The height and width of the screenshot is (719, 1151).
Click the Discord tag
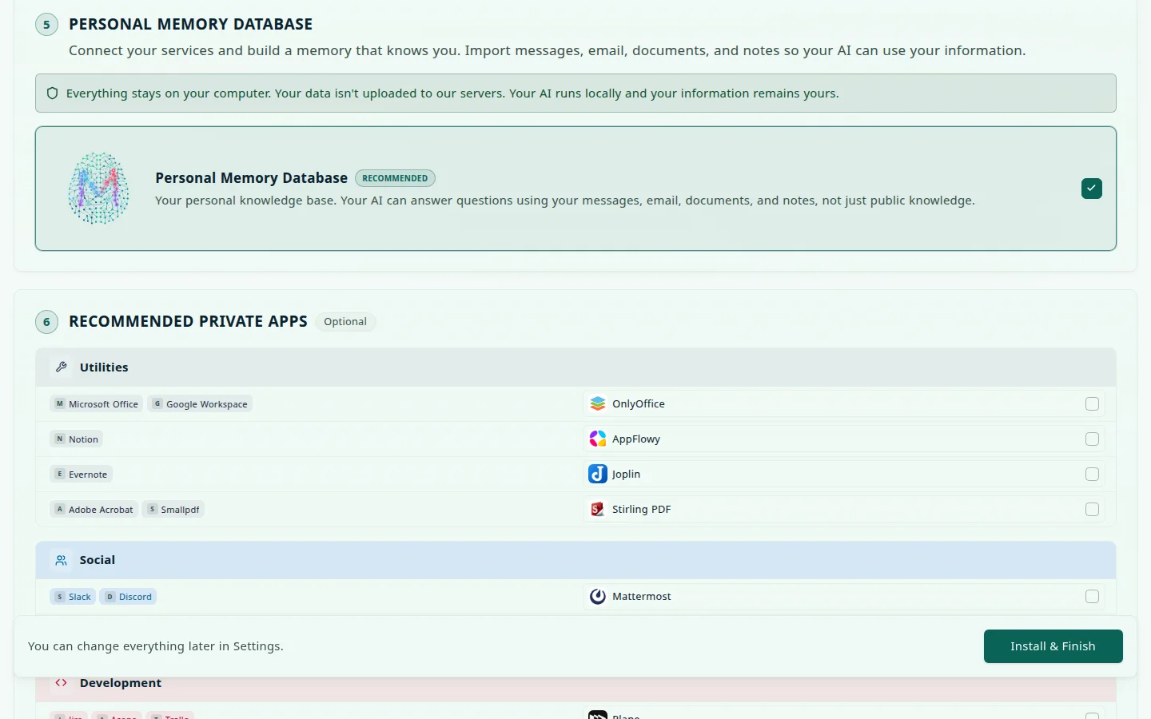click(x=128, y=597)
